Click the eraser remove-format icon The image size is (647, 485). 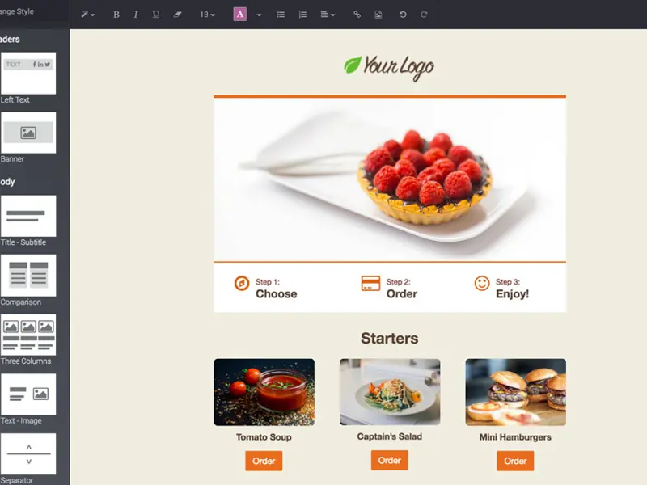177,15
